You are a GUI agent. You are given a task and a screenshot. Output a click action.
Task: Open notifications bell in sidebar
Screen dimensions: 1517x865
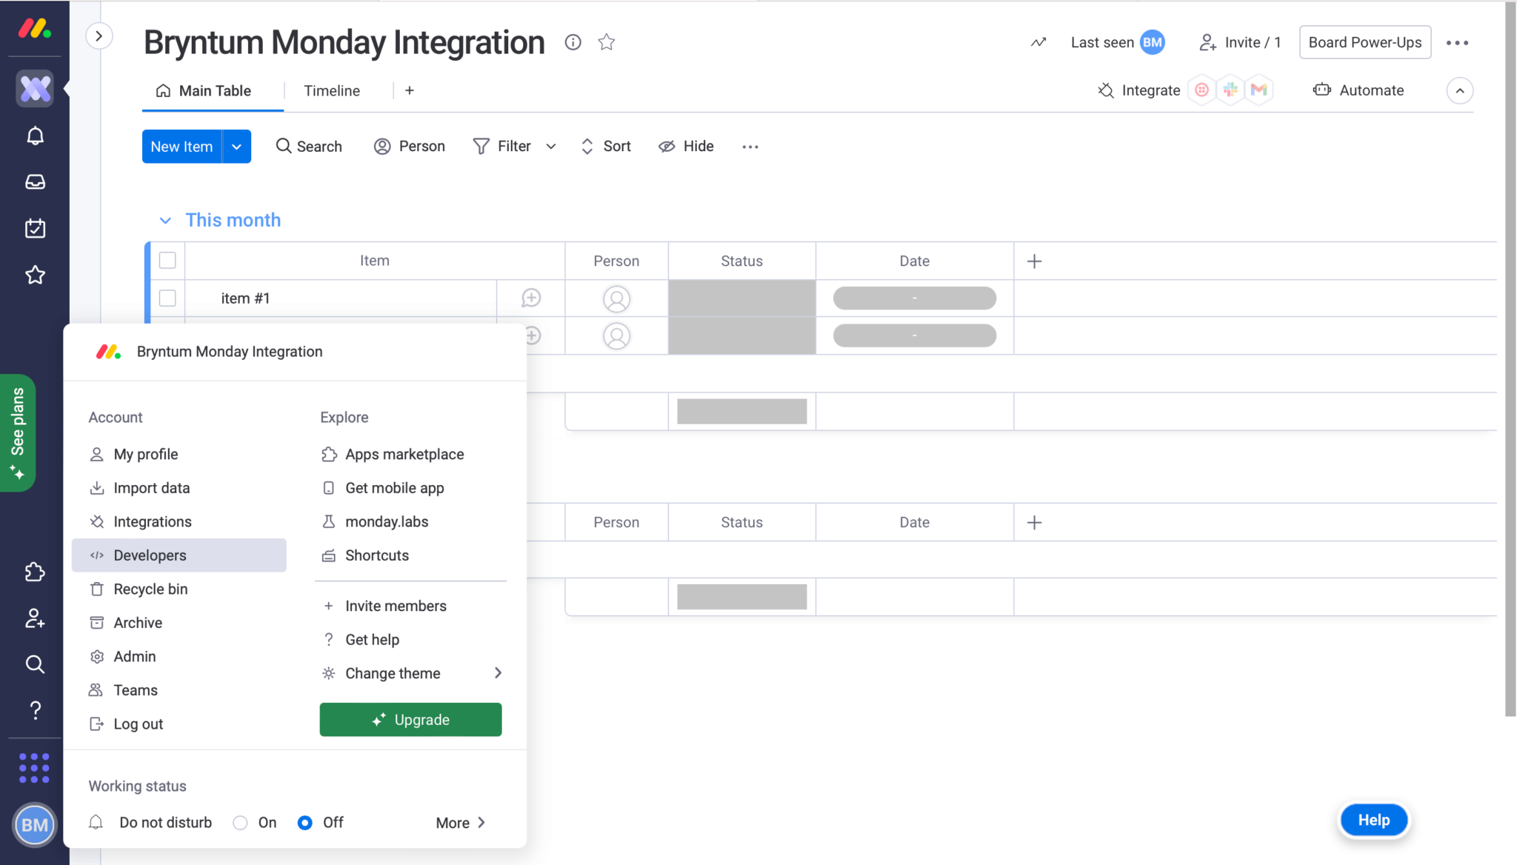(35, 136)
